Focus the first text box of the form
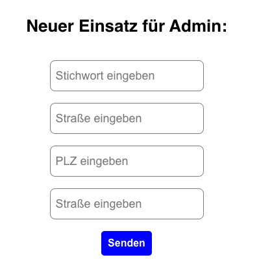 point(127,76)
